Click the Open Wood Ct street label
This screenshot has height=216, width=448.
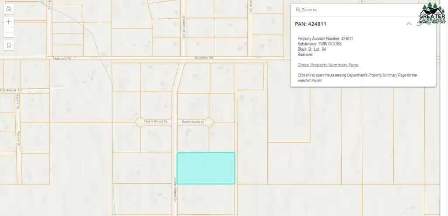[x=156, y=122]
